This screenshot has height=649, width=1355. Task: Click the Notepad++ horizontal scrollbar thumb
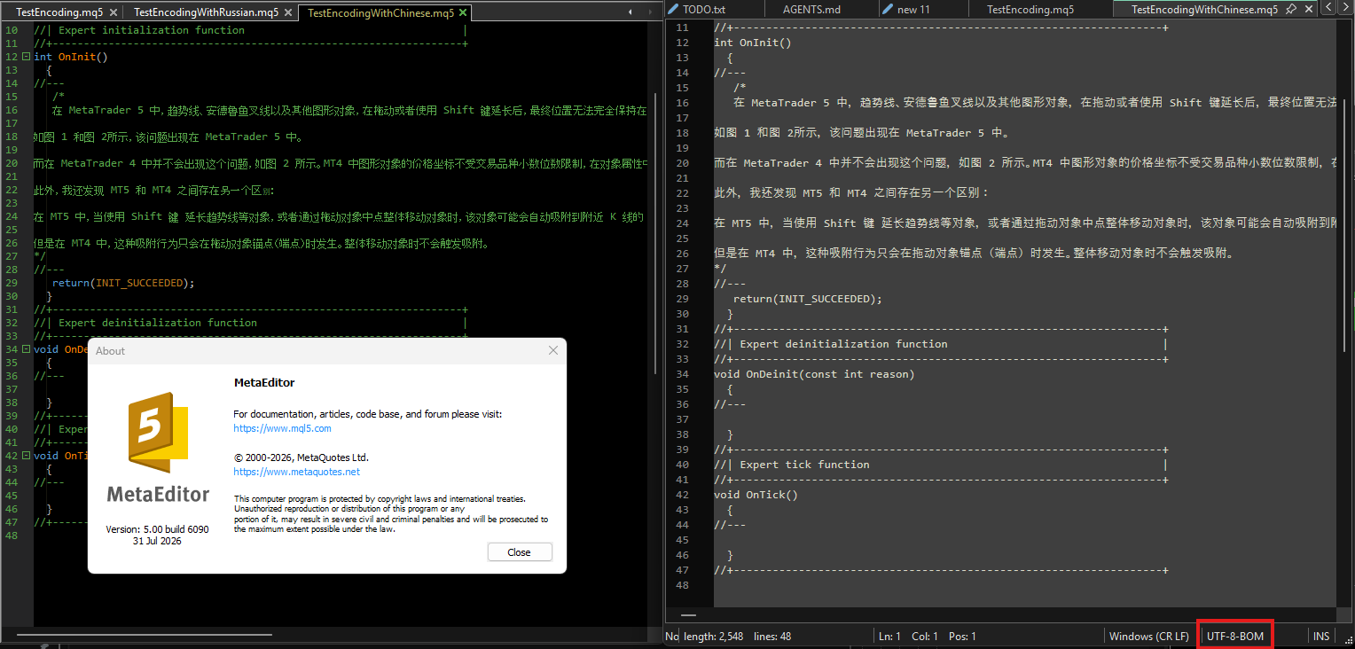(x=688, y=614)
